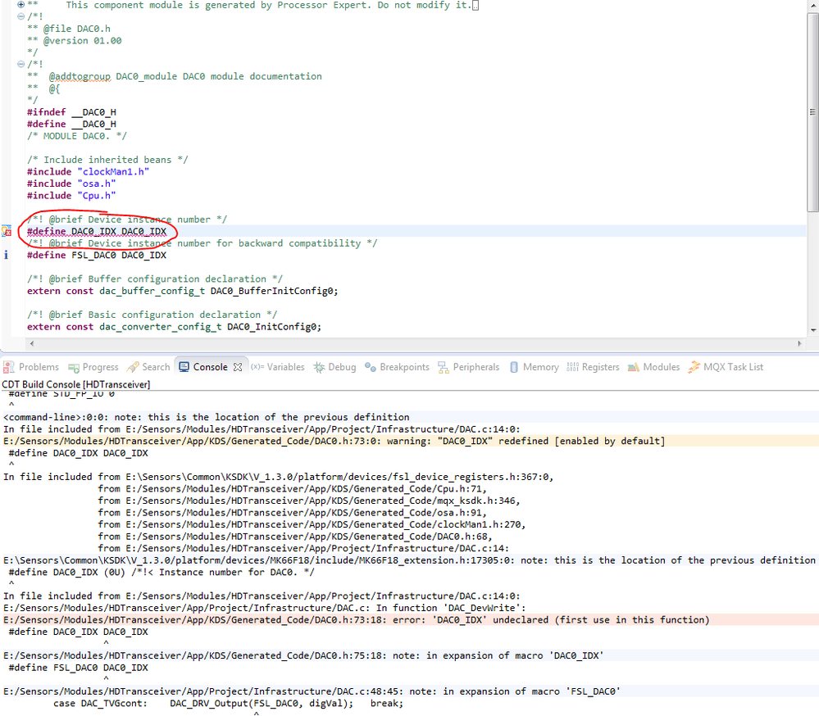819x716 pixels.
Task: Show the Peripherals view tab
Action: pyautogui.click(x=469, y=367)
